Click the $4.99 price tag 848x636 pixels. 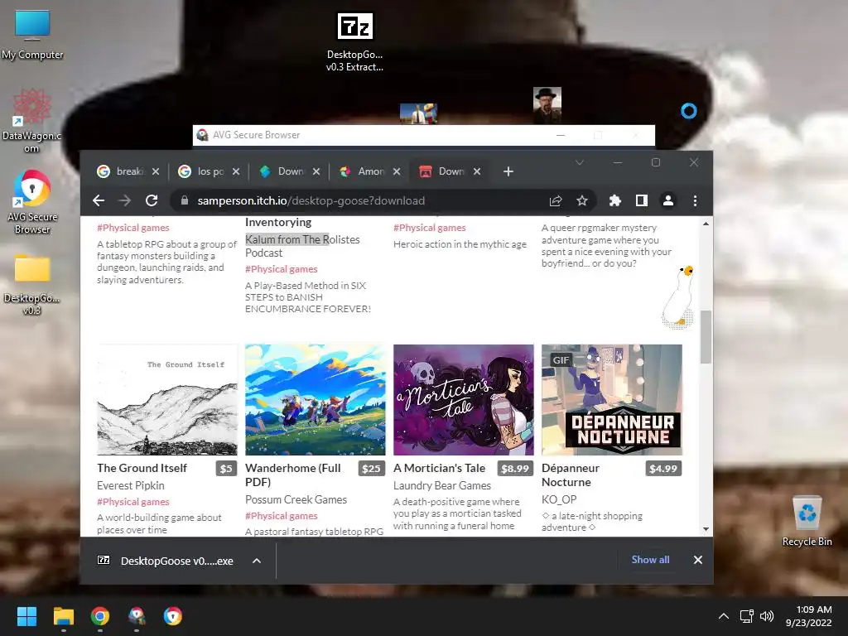(x=663, y=469)
